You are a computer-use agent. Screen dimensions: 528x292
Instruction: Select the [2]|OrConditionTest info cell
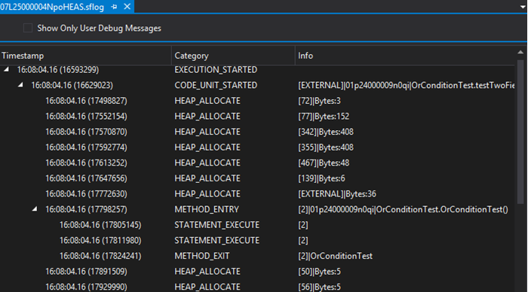[x=335, y=256]
